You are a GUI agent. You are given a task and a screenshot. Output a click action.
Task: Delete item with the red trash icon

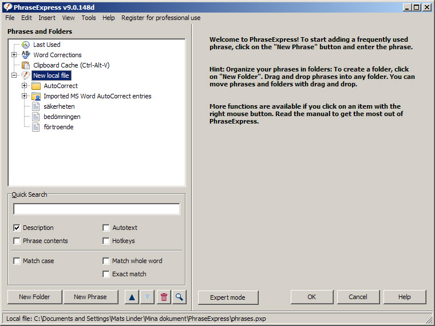(164, 297)
